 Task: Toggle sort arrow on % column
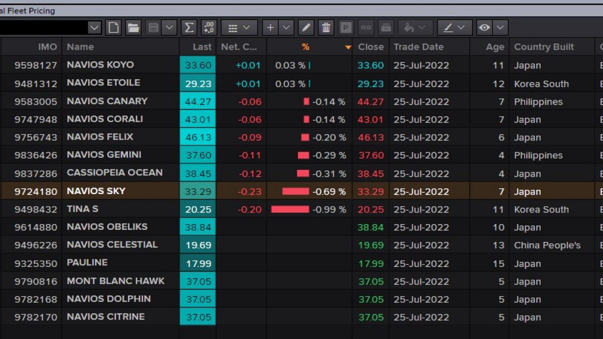[x=348, y=47]
